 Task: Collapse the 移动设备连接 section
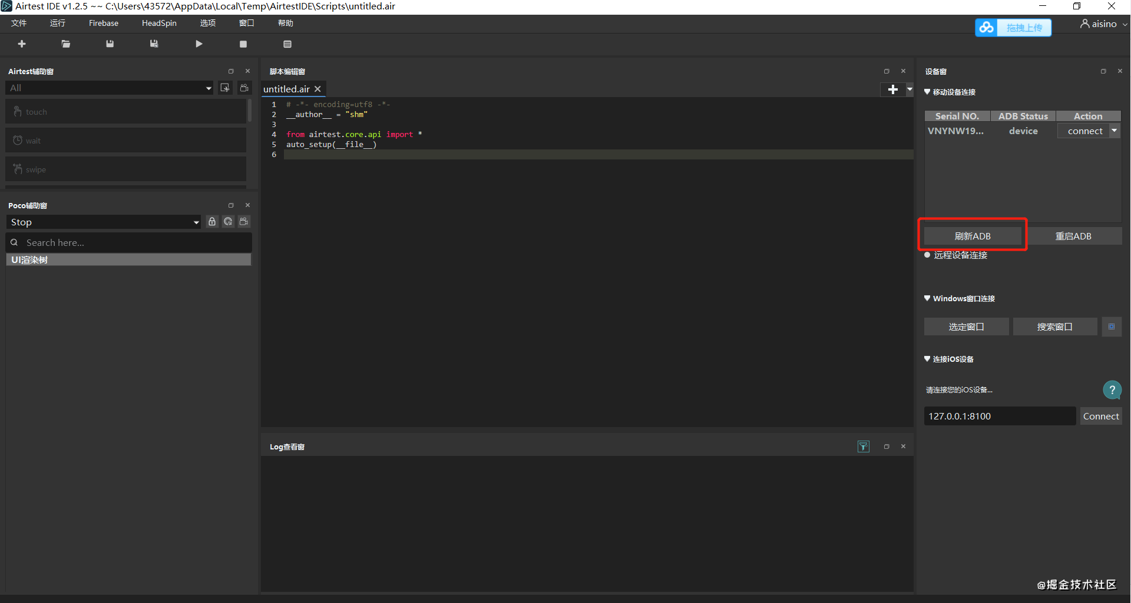pyautogui.click(x=927, y=92)
